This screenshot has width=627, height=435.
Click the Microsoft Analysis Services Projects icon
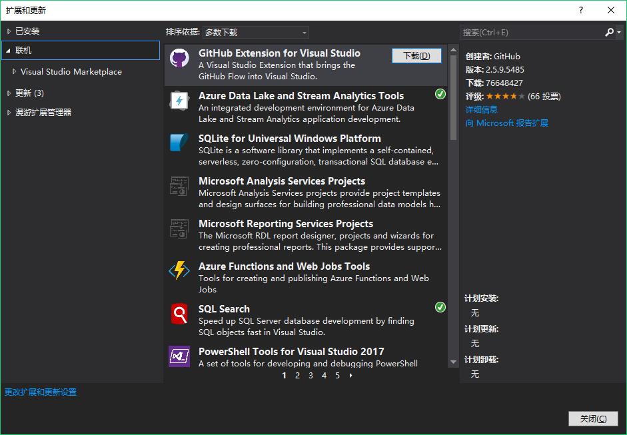(x=179, y=187)
